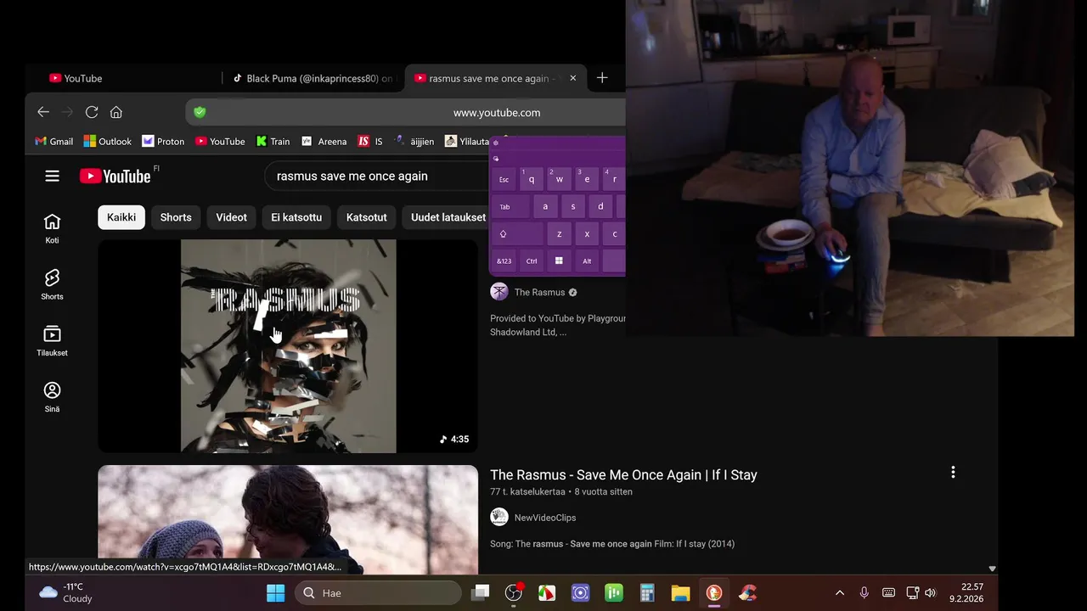This screenshot has width=1087, height=611.
Task: Open the Gmail bookmark
Action: (54, 142)
